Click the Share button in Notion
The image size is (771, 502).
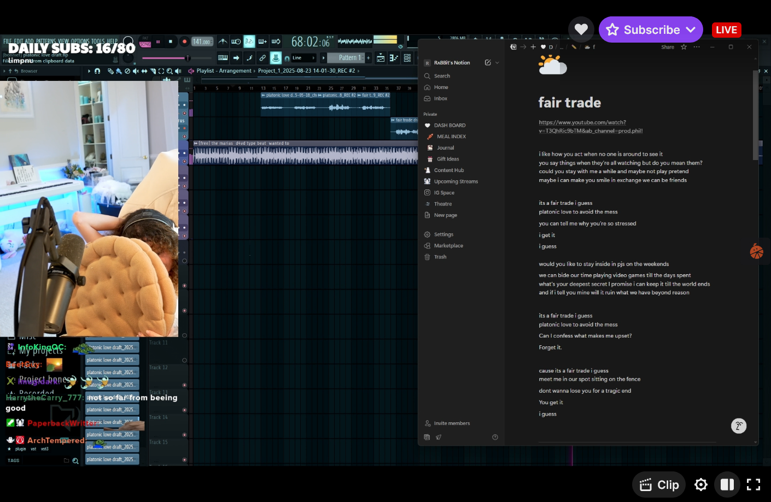[x=667, y=47]
